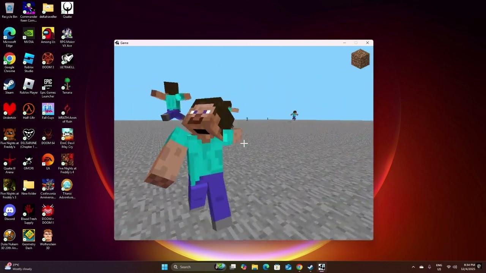Image resolution: width=486 pixels, height=273 pixels.
Task: Launch Wolfenstein 3D desktop icon
Action: coord(48,240)
